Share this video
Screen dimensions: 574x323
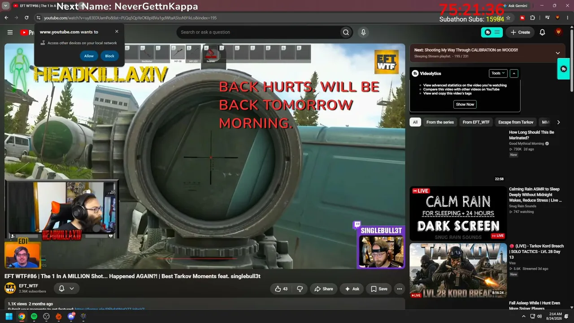tap(323, 289)
